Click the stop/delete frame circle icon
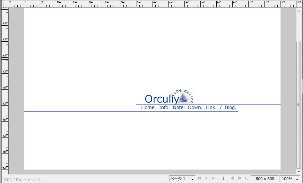303x183 pixels. (x=247, y=178)
